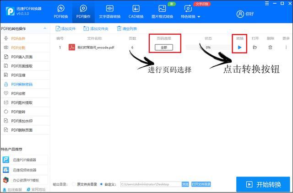Click the 页码选择 column header

click(x=164, y=38)
